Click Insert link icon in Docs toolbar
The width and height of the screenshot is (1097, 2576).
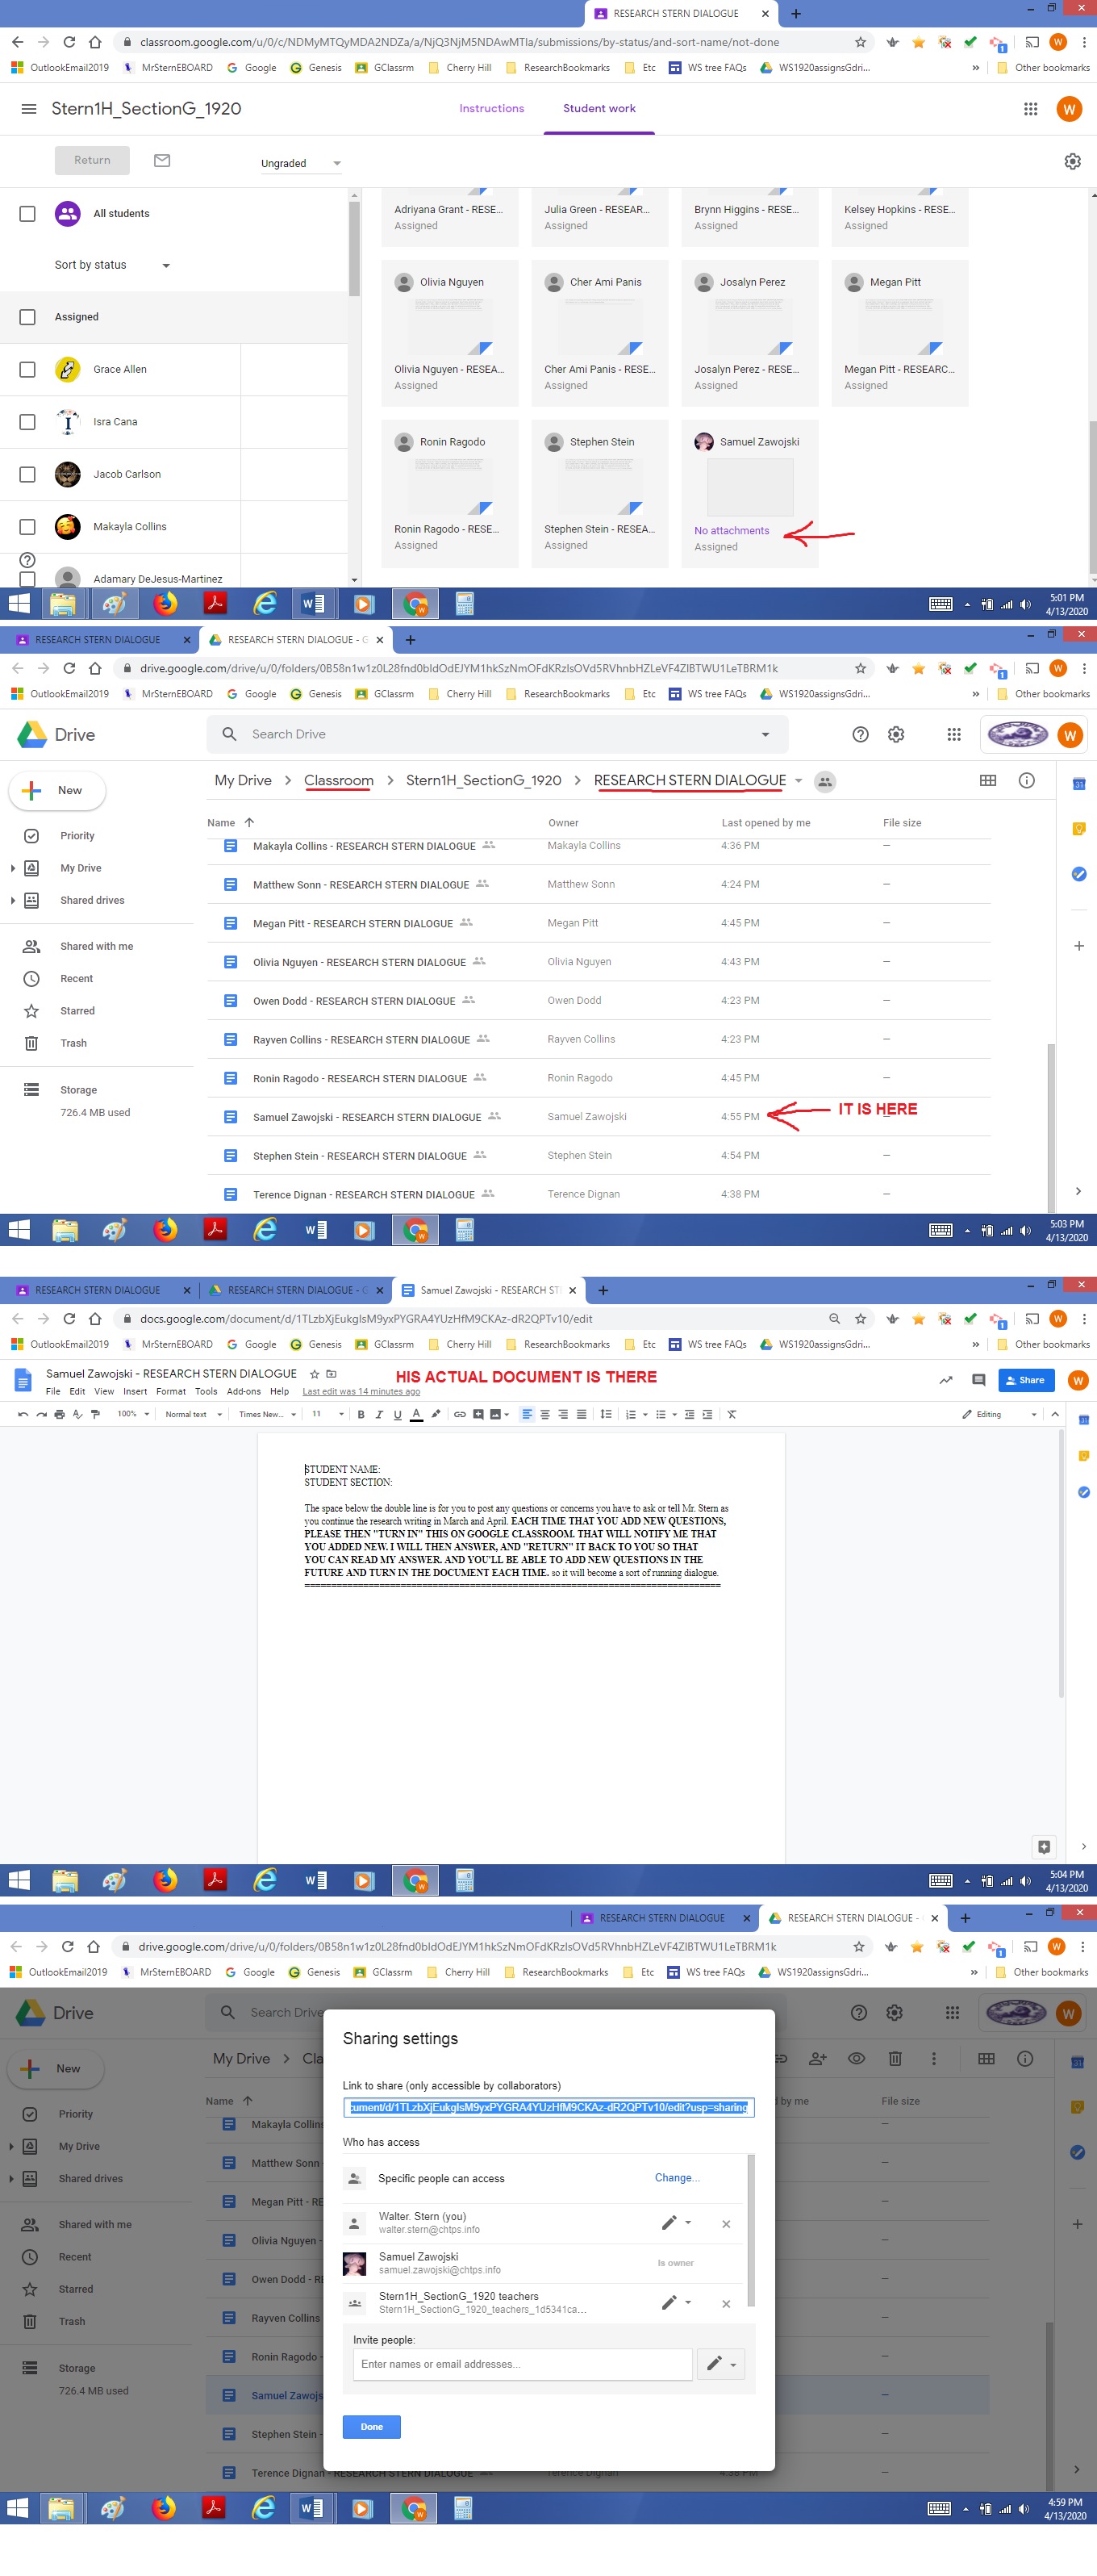click(460, 1414)
